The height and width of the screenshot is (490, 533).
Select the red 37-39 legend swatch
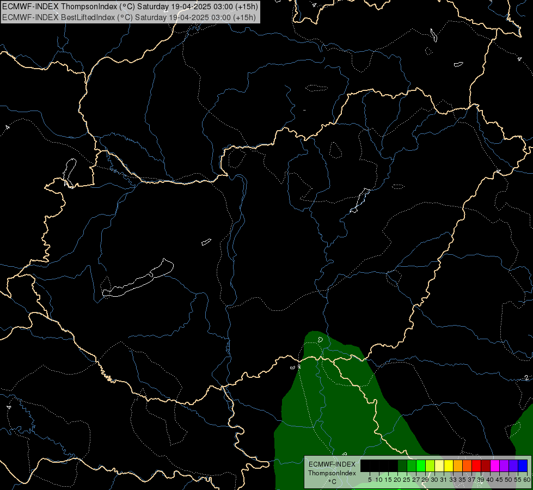[x=476, y=465]
